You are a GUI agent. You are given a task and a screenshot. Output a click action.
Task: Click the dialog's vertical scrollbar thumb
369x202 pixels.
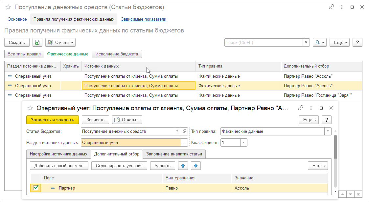(335, 148)
